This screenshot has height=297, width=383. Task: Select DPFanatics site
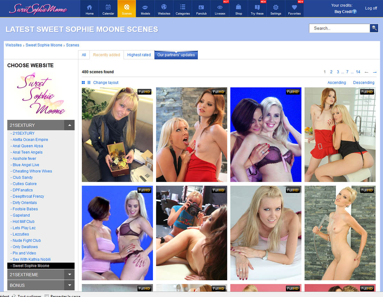pos(23,190)
